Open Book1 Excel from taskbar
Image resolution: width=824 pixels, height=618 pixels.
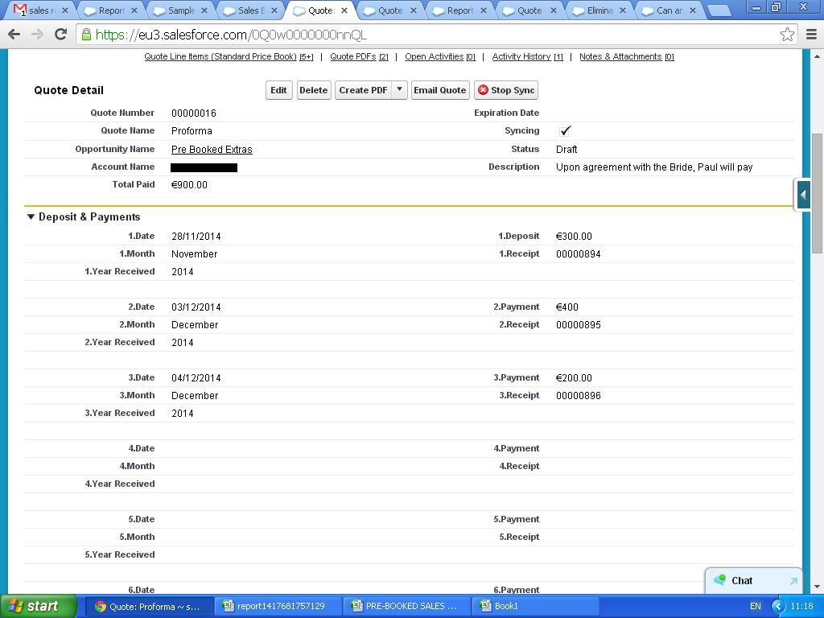(x=505, y=606)
